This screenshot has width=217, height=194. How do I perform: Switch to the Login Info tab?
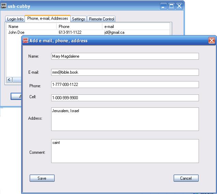tap(15, 19)
